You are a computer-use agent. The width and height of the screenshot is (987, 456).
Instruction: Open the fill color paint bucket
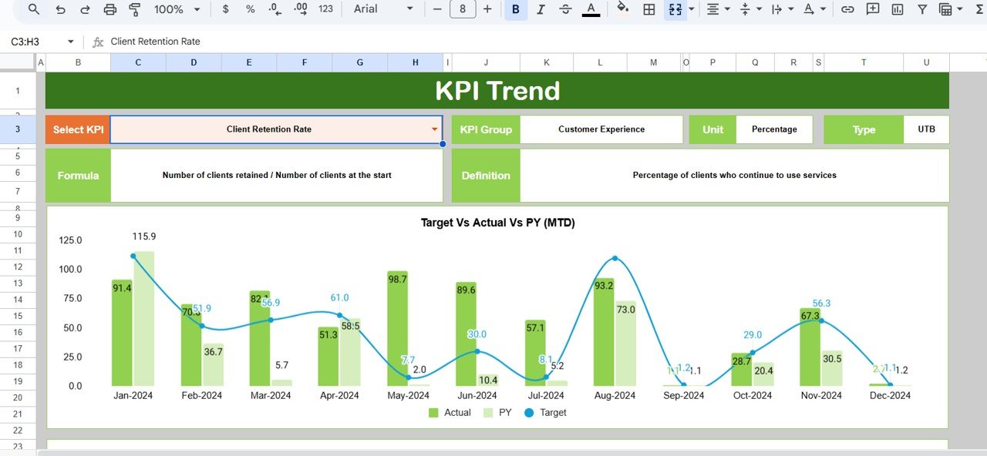(x=623, y=9)
